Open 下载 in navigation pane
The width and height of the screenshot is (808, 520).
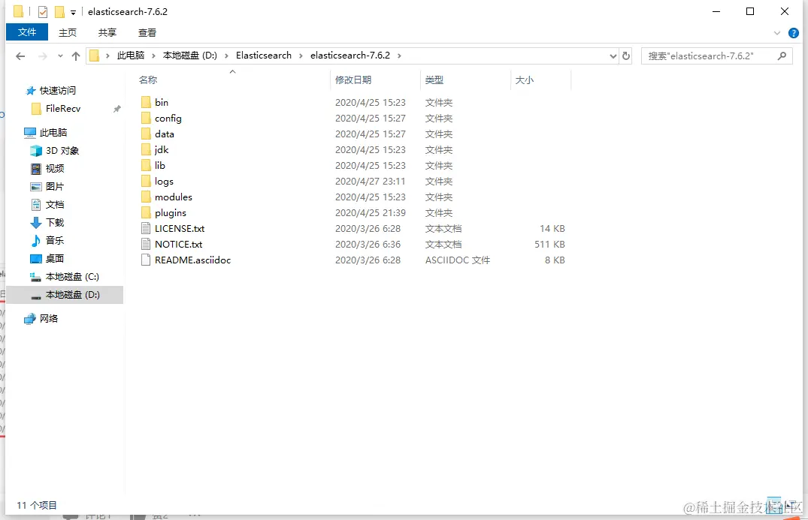click(x=47, y=223)
